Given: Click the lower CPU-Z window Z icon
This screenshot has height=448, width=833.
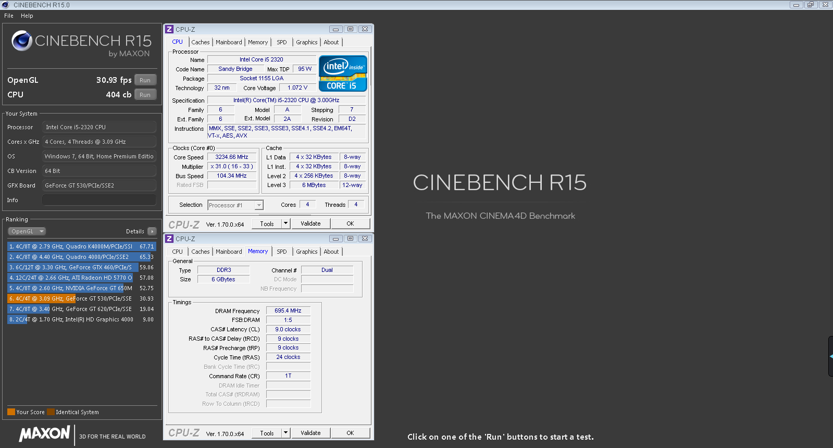Looking at the screenshot, I should (169, 239).
